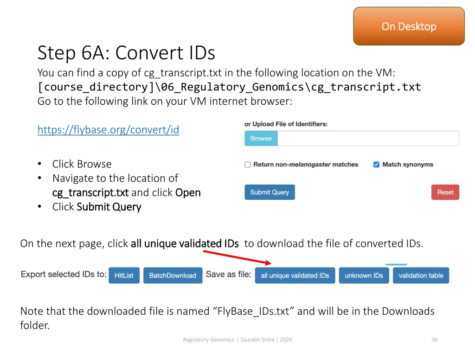Click the cg_transcript.txt file path text
Screen dimensions: 475x356
click(x=229, y=87)
